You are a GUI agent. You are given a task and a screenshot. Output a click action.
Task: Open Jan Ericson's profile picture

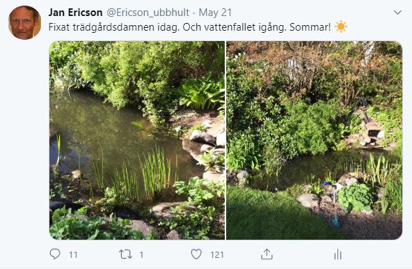pyautogui.click(x=24, y=22)
